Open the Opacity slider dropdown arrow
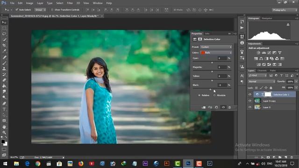The width and height of the screenshot is (299, 168). point(296,82)
